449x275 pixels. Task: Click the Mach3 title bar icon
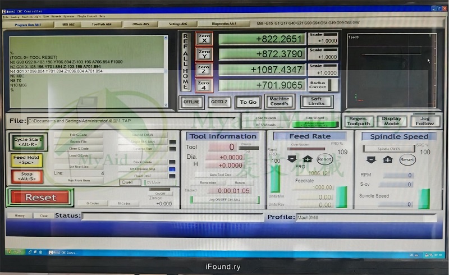coord(3,11)
